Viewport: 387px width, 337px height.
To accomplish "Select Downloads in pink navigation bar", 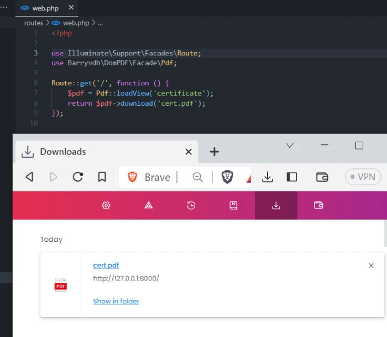I will (x=276, y=205).
